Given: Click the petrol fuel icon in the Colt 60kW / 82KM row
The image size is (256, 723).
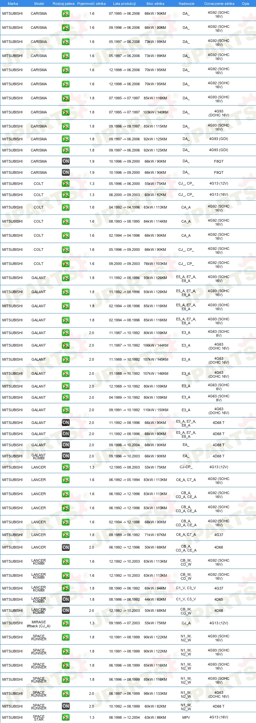Looking at the screenshot, I should tap(66, 195).
